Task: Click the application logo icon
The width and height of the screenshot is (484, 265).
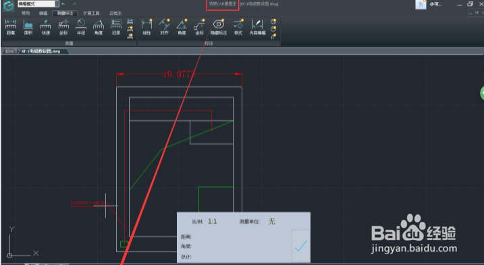Action: (9, 5)
